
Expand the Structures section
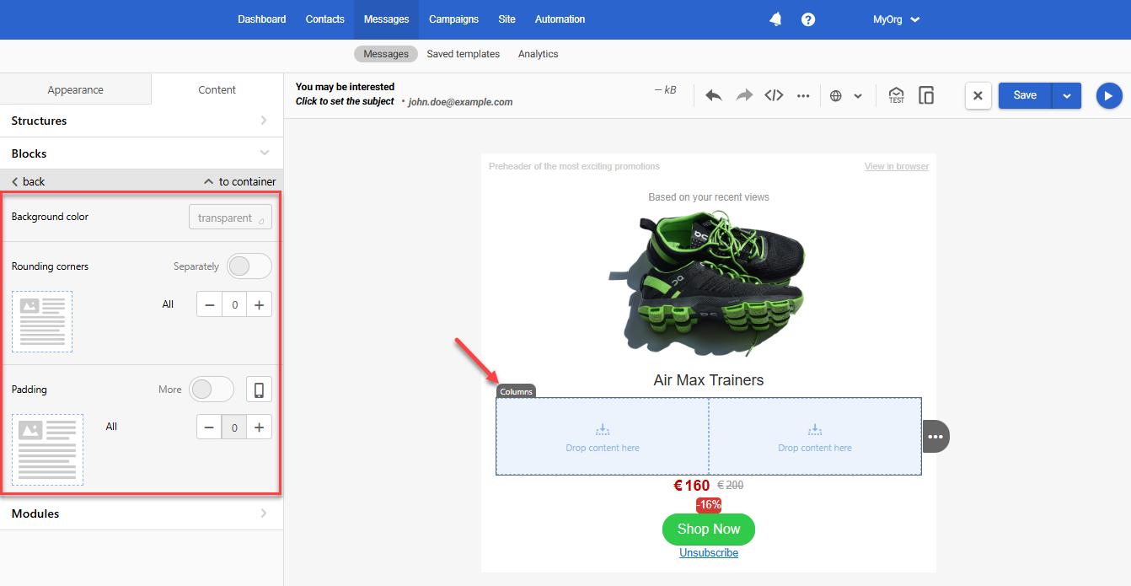tap(142, 121)
